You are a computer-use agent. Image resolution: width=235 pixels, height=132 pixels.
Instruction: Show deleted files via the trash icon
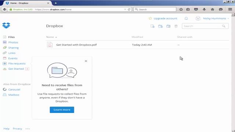(x=176, y=26)
